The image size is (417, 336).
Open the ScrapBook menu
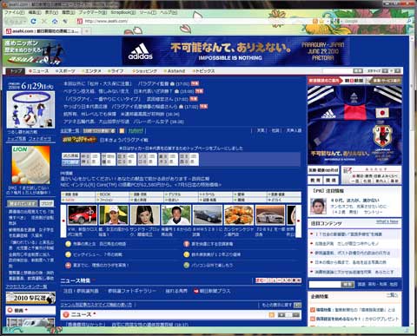(123, 12)
